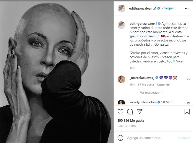Viewport: 193px width, 143px height.
Task: View 57 Me gusta on comment
Action: [x=146, y=85]
